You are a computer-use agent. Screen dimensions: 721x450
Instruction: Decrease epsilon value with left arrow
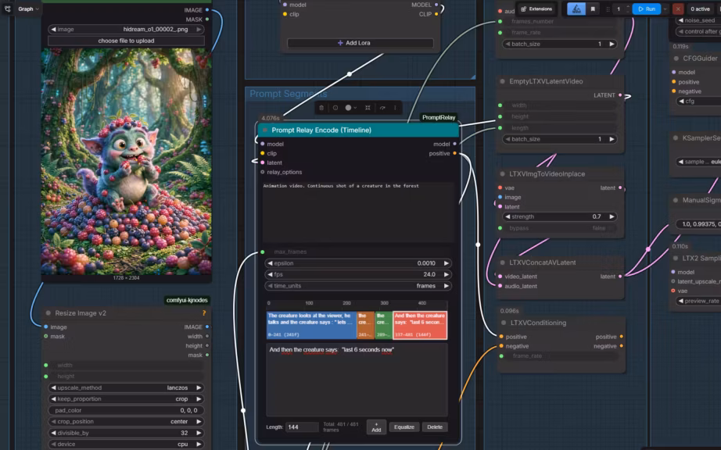pos(270,263)
